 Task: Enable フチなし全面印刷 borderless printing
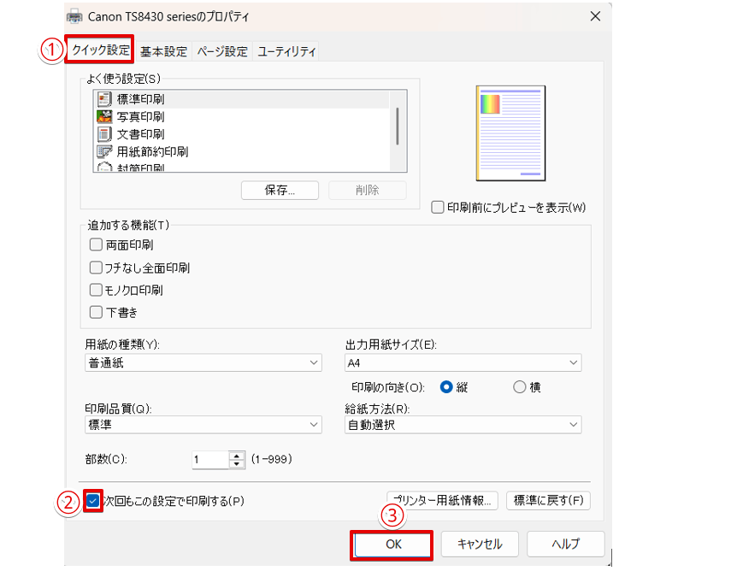click(x=96, y=268)
